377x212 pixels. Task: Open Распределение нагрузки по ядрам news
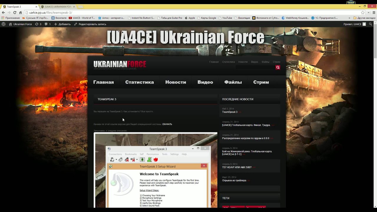(x=246, y=138)
